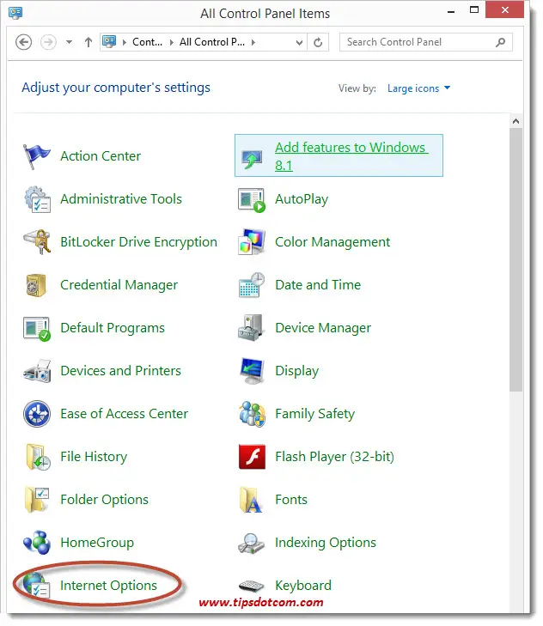Open the Administrative Tools gear icon
This screenshot has height=626, width=543.
(37, 199)
